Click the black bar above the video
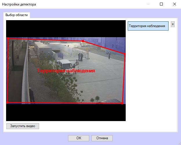This screenshot has width=181, height=145. (66, 28)
